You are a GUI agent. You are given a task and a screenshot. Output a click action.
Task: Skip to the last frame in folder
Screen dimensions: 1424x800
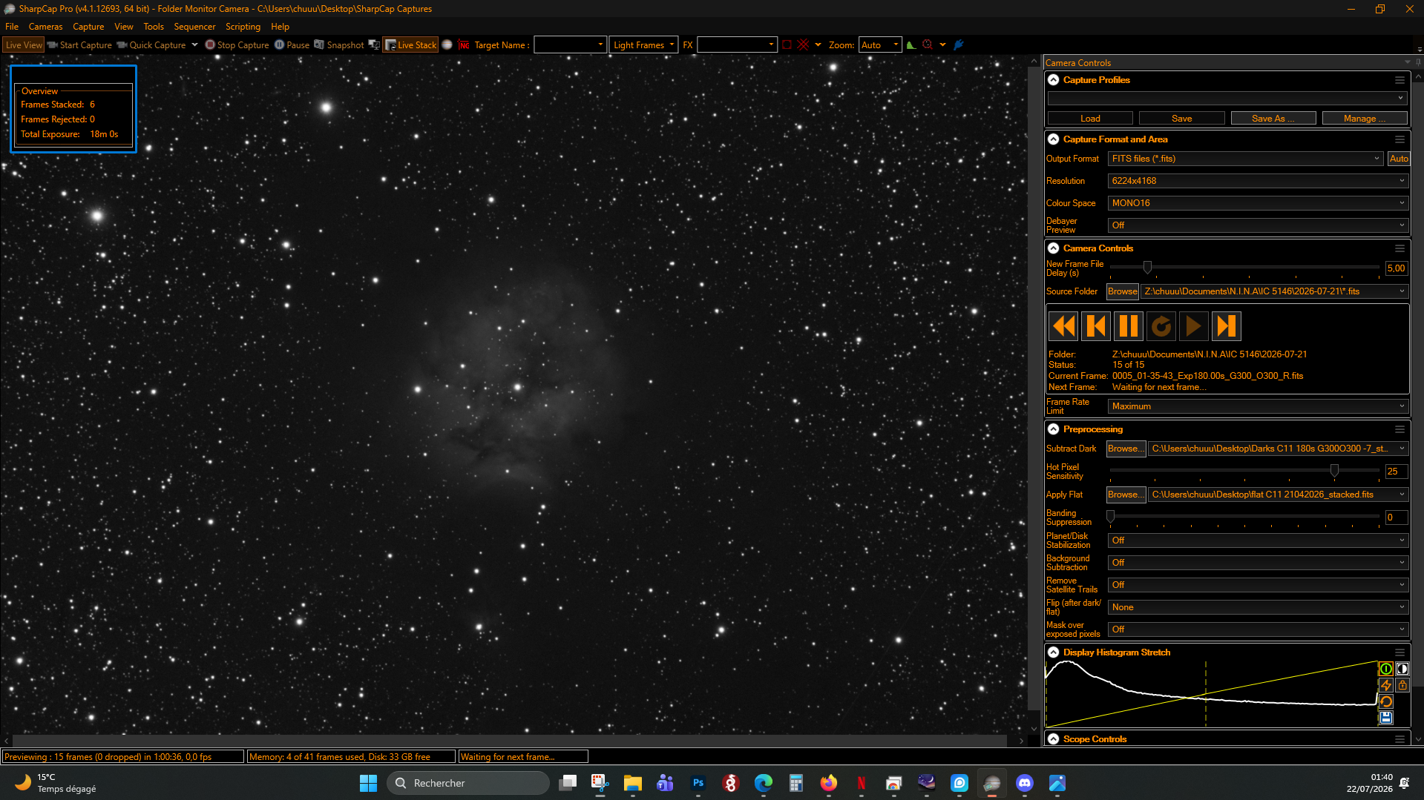point(1227,326)
